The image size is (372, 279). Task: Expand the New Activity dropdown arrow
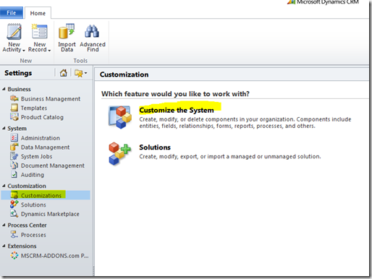click(x=24, y=51)
